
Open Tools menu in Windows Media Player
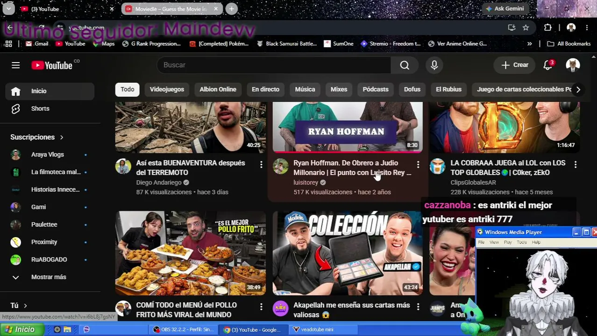tap(522, 242)
